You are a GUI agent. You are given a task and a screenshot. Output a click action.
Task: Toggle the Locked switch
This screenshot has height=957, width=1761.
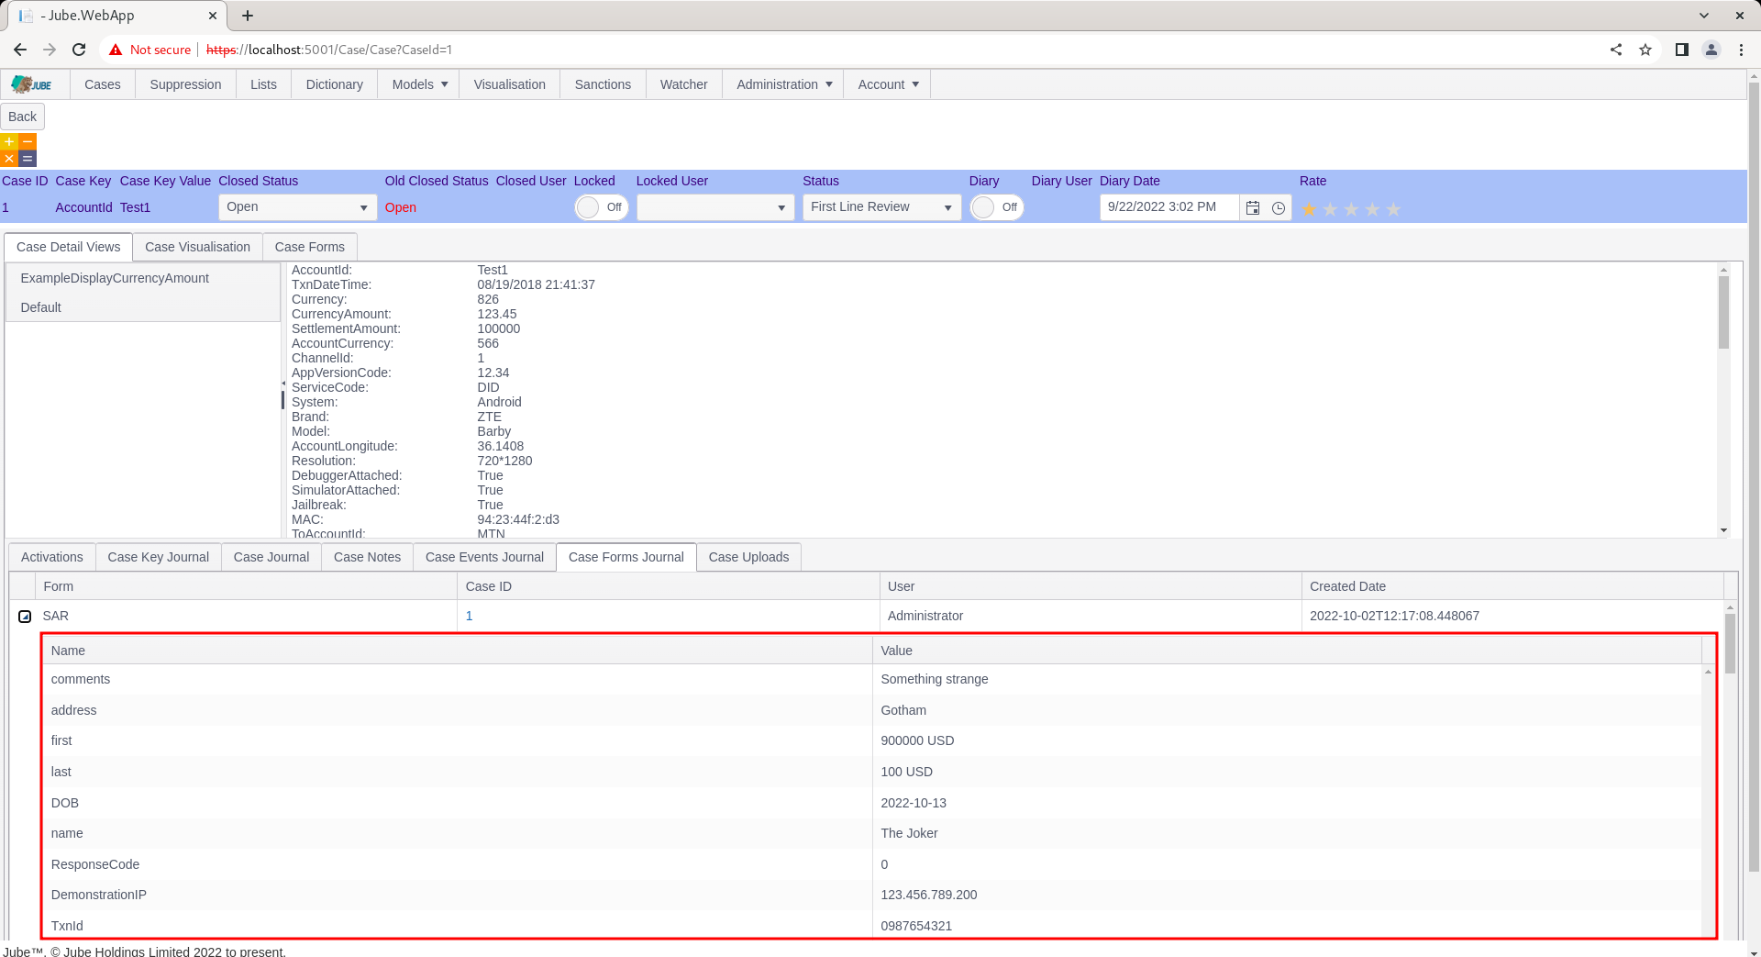(602, 207)
